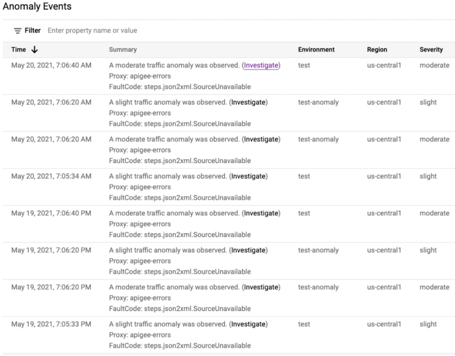Open Investigate for May 20 7:06:20 AM slight anomaly
This screenshot has width=455, height=356.
(248, 102)
